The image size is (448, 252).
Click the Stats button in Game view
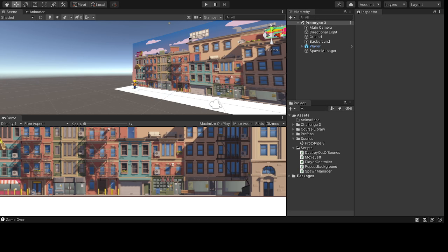[x=259, y=124]
